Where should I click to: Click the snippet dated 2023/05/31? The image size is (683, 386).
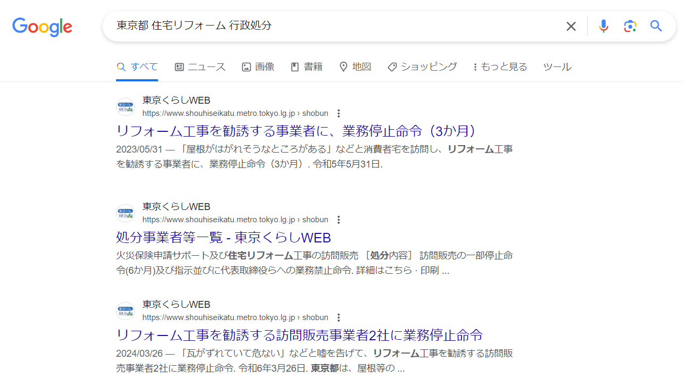(315, 157)
